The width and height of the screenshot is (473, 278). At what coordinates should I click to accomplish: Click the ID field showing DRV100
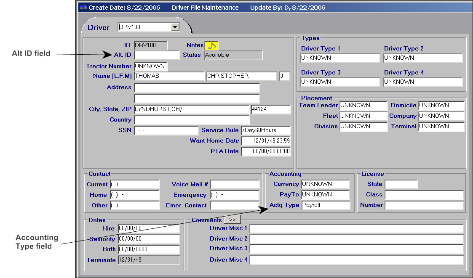[x=150, y=45]
